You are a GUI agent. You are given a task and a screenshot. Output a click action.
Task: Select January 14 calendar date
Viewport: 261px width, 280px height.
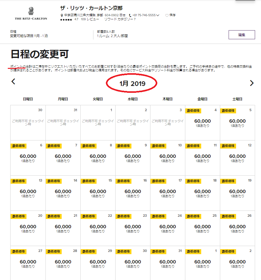[x=63, y=193]
